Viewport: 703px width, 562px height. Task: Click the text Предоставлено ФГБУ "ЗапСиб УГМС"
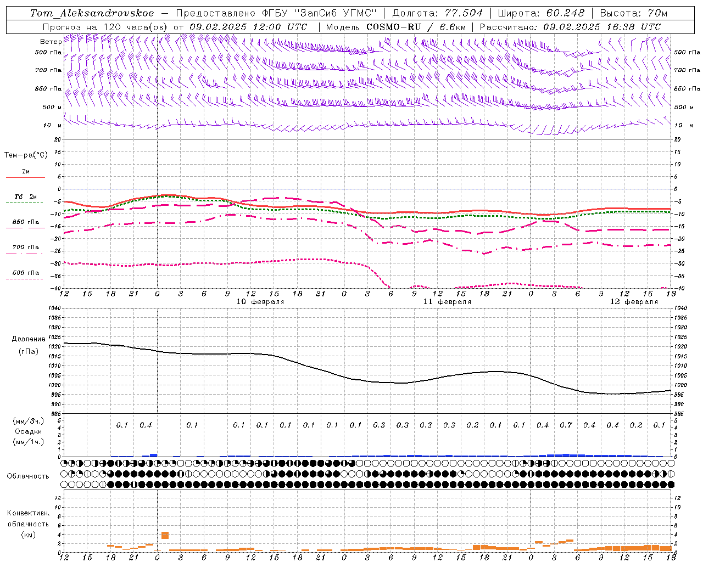[x=276, y=13]
